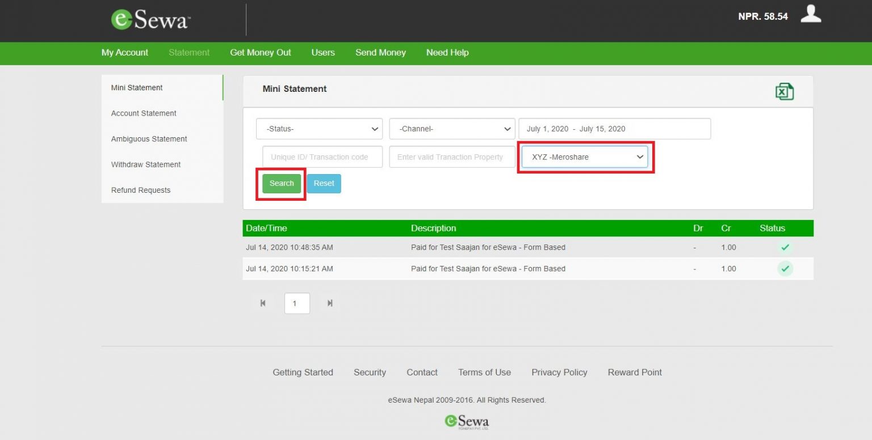872x440 pixels.
Task: Open the Send Money menu
Action: point(380,52)
